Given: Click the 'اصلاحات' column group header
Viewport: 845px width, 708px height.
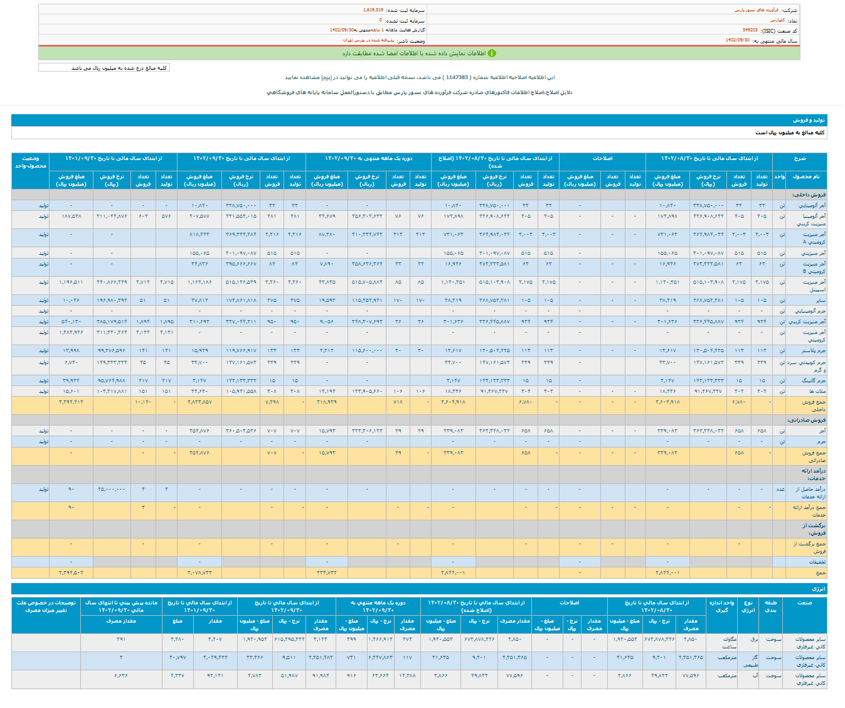Looking at the screenshot, I should coord(602,158).
